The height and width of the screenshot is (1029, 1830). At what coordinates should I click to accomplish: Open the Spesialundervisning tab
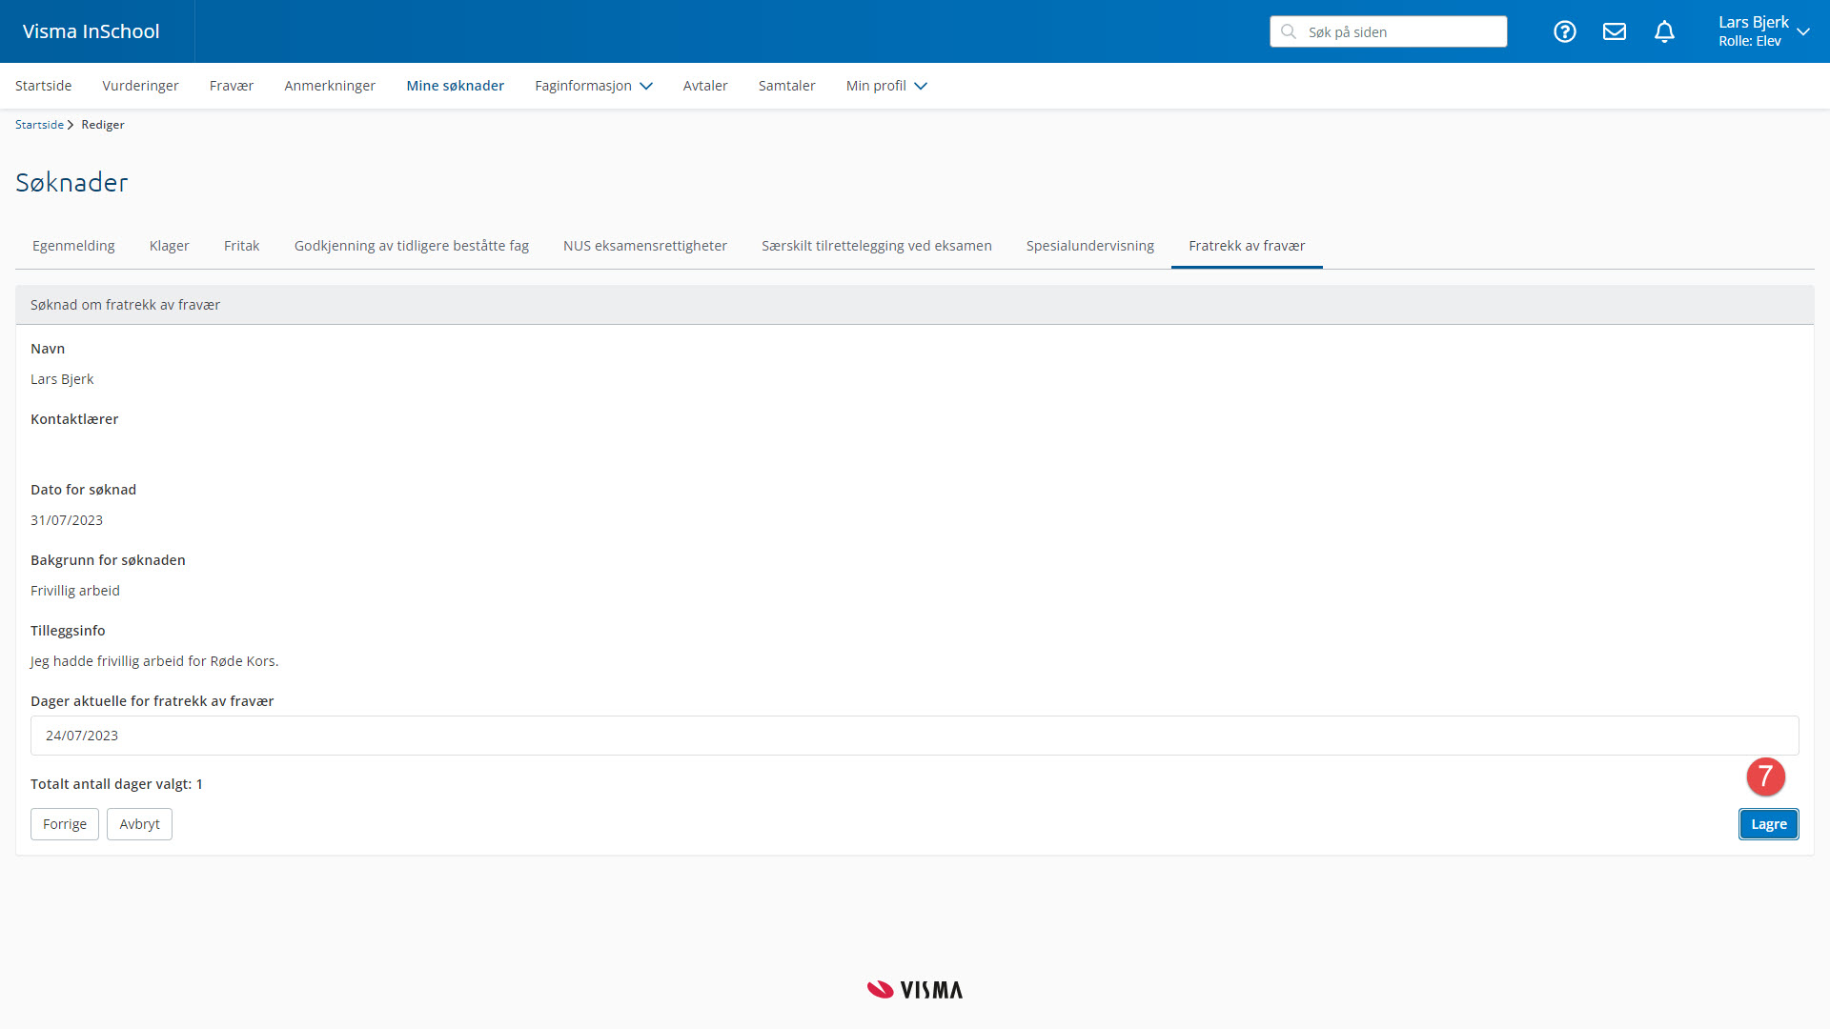(x=1089, y=246)
